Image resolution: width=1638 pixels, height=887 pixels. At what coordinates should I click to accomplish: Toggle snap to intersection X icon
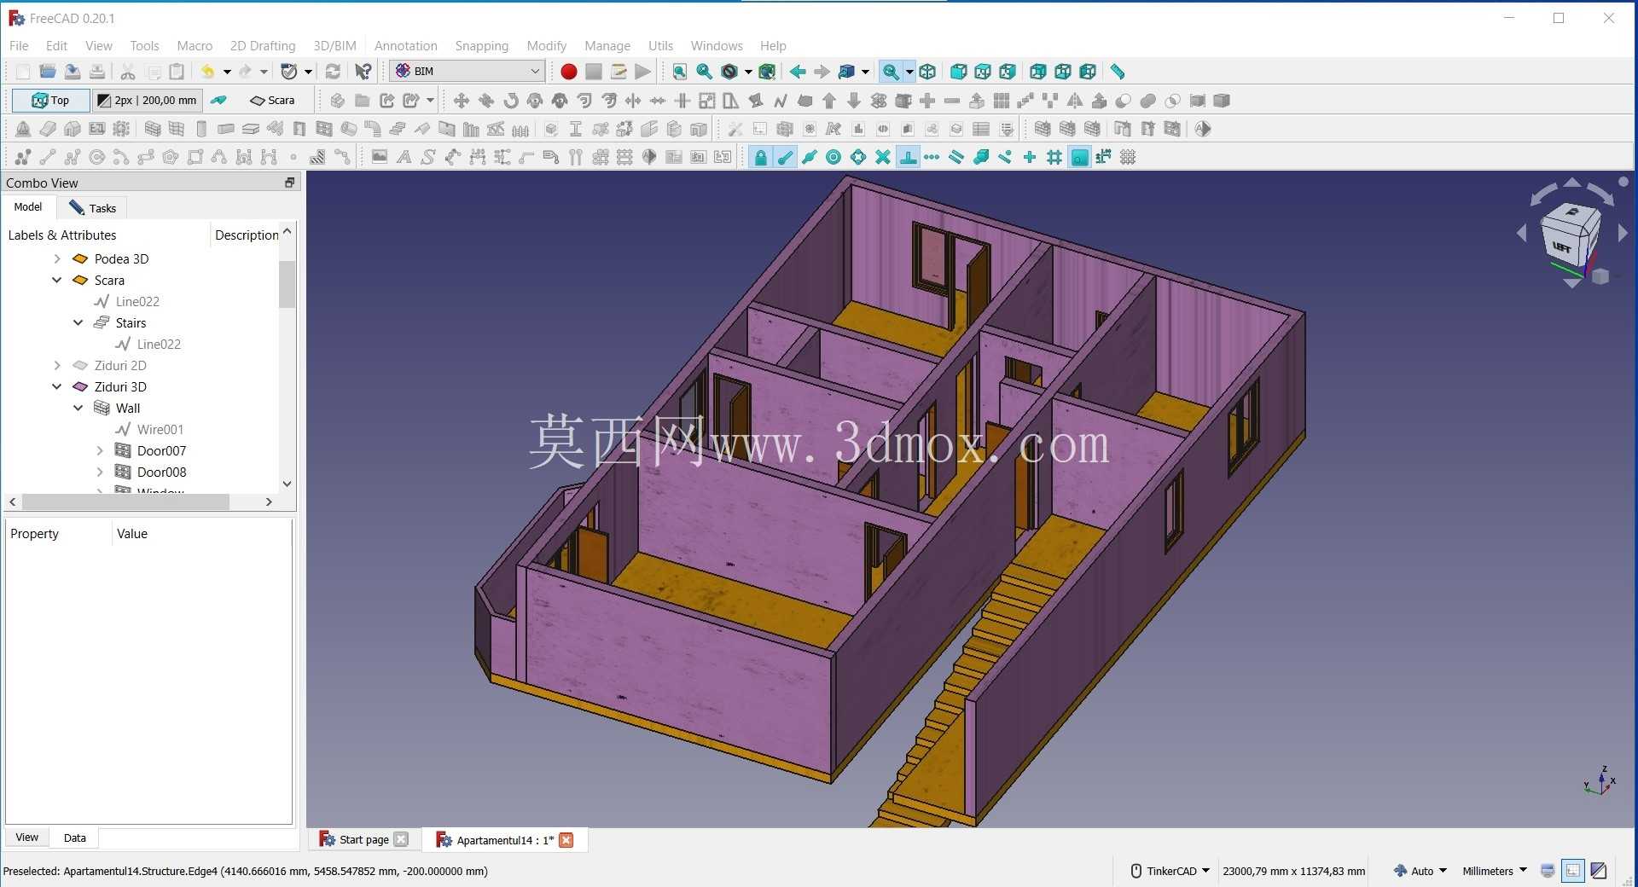[x=883, y=157]
